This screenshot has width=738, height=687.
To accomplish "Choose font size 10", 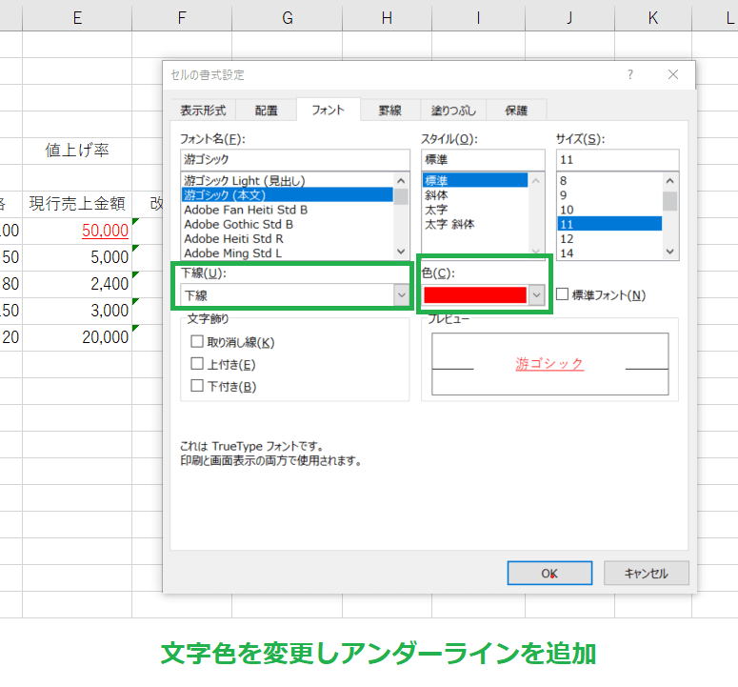I will (x=609, y=210).
